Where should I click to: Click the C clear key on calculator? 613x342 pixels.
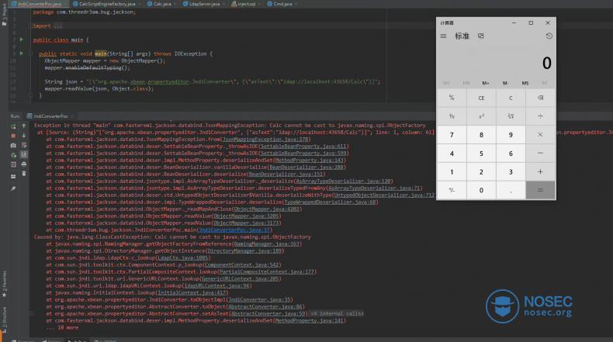[511, 98]
